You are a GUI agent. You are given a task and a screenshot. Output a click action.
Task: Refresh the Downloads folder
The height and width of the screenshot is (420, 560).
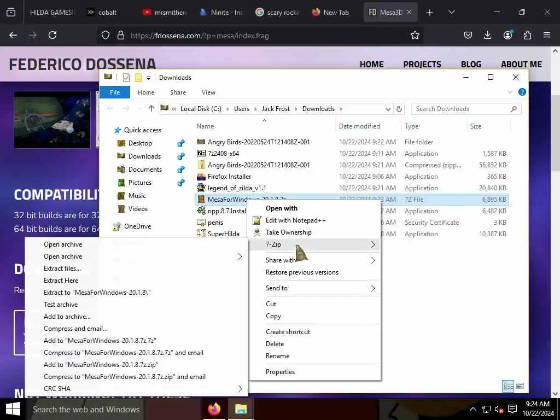399,109
